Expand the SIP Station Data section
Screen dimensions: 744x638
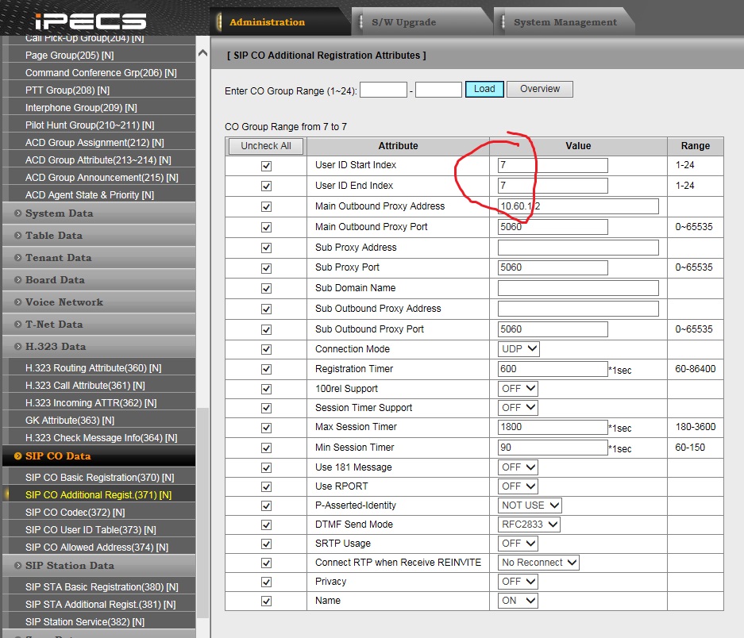click(70, 566)
